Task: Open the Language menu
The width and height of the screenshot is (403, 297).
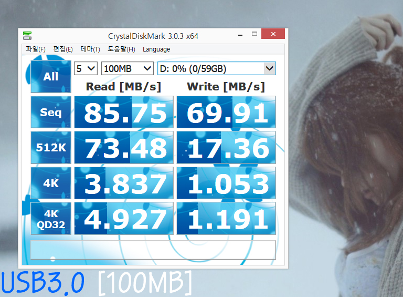Action: tap(156, 49)
